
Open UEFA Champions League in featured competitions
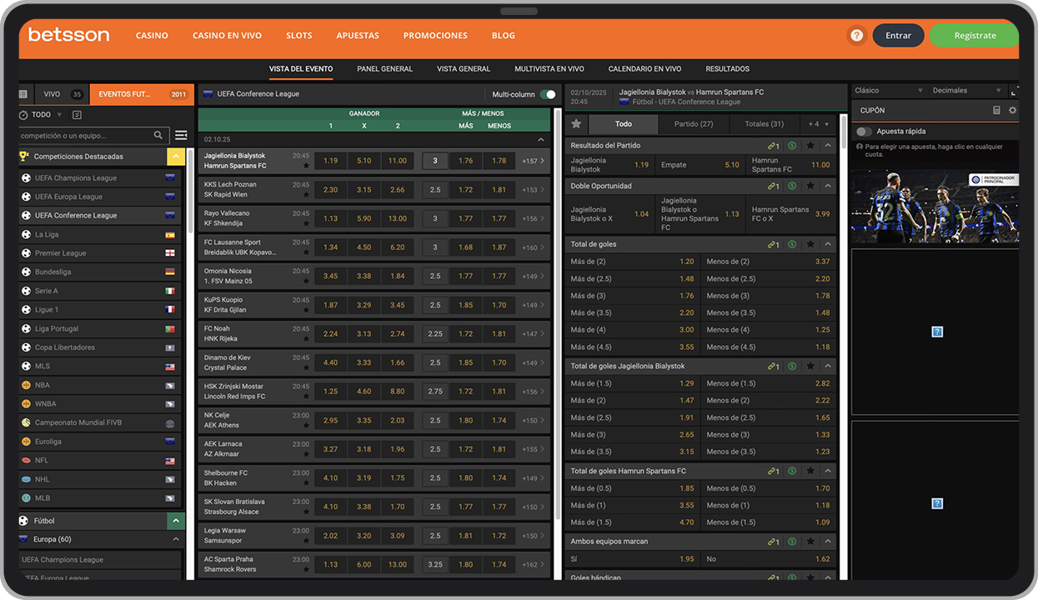[100, 177]
